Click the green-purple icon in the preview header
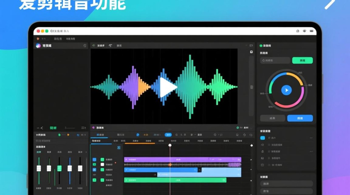This screenshot has width=350, height=195. point(94,45)
